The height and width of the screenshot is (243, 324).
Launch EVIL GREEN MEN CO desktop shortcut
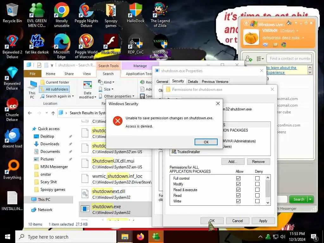(x=37, y=15)
